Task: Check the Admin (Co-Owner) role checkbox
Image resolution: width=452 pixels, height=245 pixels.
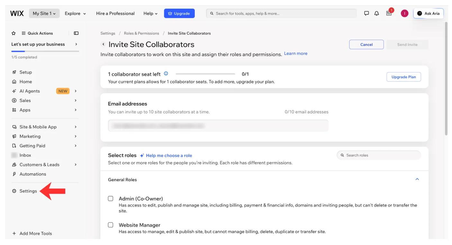Action: tap(111, 199)
